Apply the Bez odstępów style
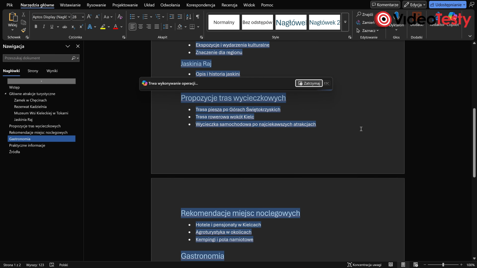The image size is (477, 268). point(258,22)
